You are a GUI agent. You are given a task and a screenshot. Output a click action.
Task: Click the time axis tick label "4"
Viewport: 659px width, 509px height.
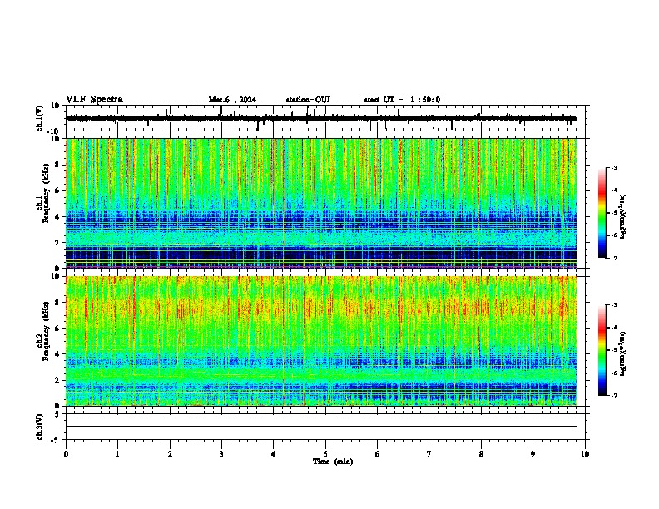tap(274, 454)
